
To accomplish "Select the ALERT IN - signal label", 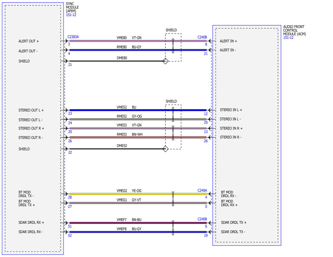I will 228,50.
